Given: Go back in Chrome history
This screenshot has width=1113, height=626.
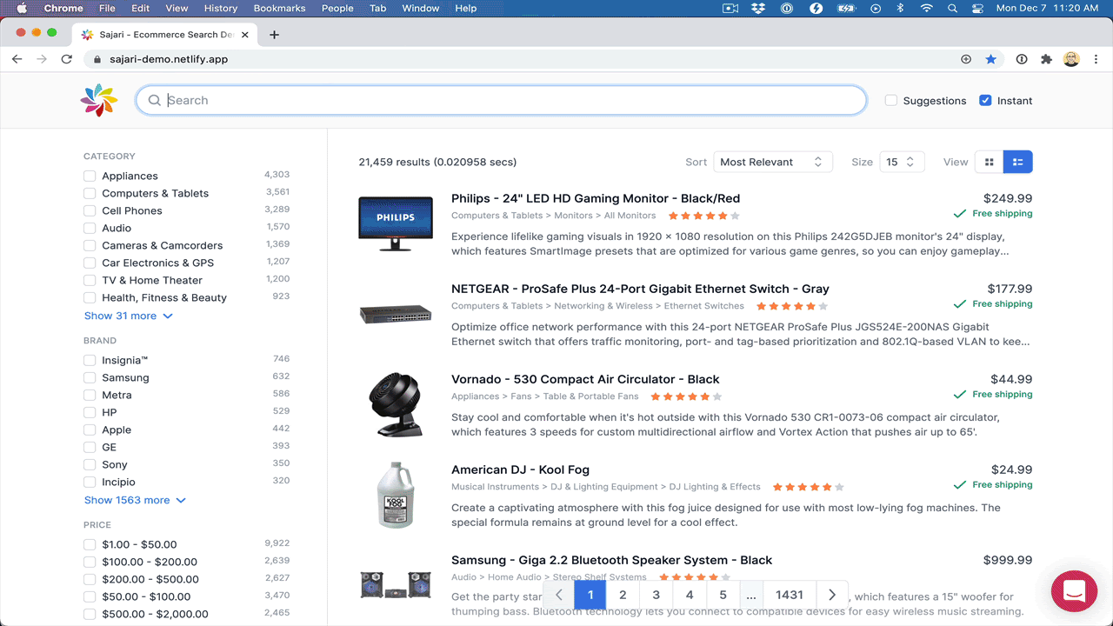Looking at the screenshot, I should 17,59.
